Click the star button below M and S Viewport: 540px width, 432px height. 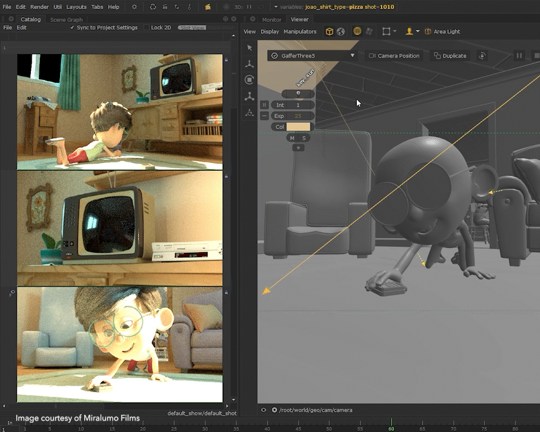(x=298, y=148)
